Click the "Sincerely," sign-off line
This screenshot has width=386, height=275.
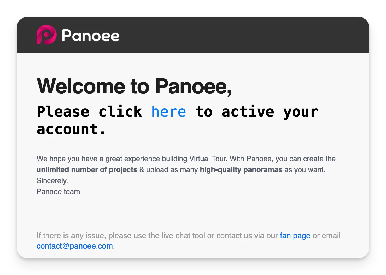[x=52, y=181]
